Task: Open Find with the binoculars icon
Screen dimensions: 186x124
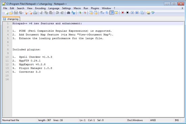Action: tap(68, 13)
